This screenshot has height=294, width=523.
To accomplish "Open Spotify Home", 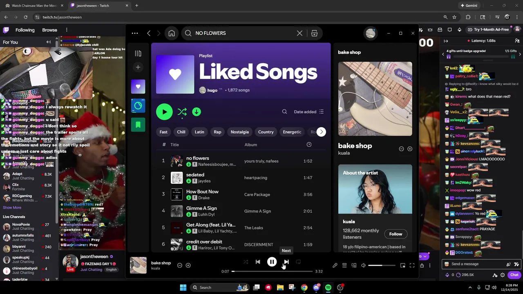I will 172,33.
